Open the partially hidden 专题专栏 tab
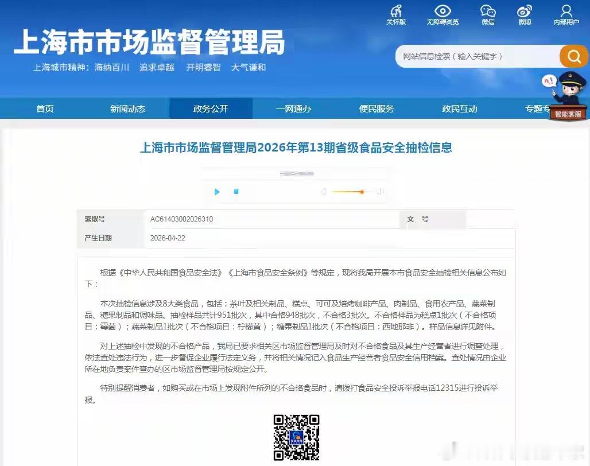 [x=537, y=108]
